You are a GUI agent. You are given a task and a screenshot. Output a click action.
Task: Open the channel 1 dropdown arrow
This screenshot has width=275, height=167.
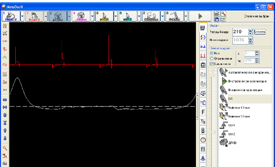click(x=22, y=16)
